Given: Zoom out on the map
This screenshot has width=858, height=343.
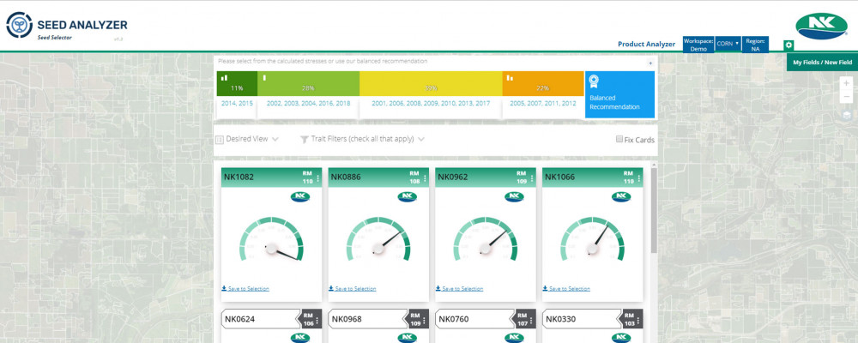Looking at the screenshot, I should coord(847,97).
